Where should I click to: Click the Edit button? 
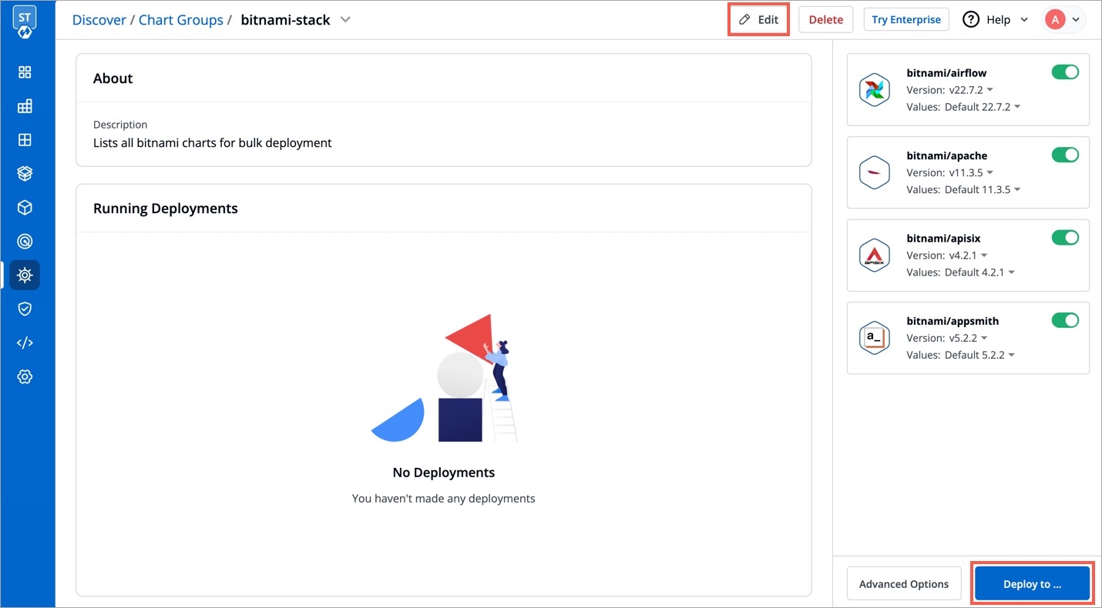(758, 20)
